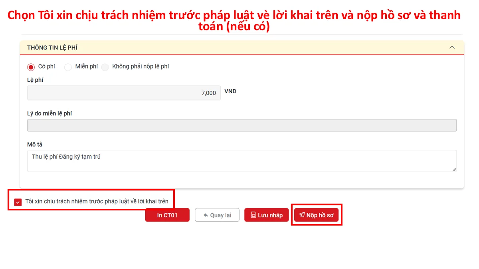Toggle the legal responsibility declaration checkbox

(18, 202)
